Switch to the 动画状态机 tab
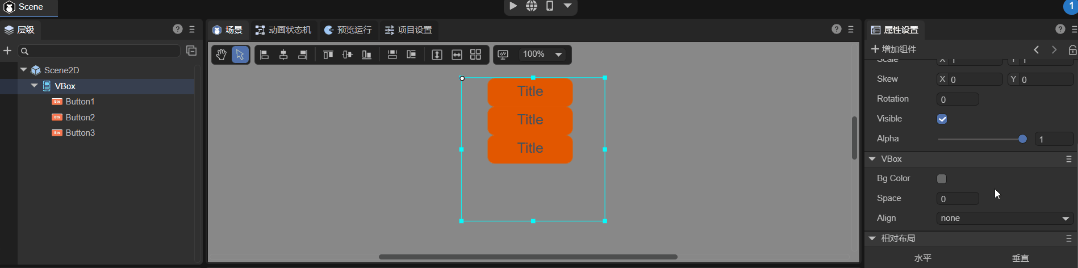The width and height of the screenshot is (1078, 268). (283, 30)
